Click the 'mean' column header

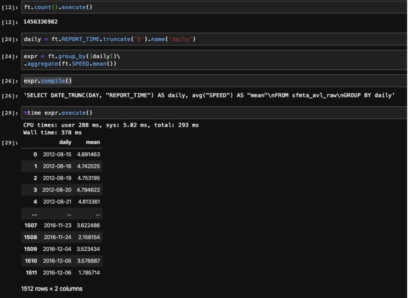click(x=93, y=142)
